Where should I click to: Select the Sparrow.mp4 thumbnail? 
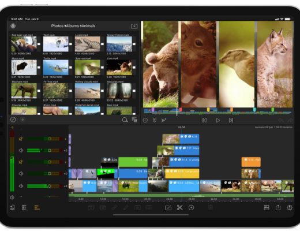87,68
